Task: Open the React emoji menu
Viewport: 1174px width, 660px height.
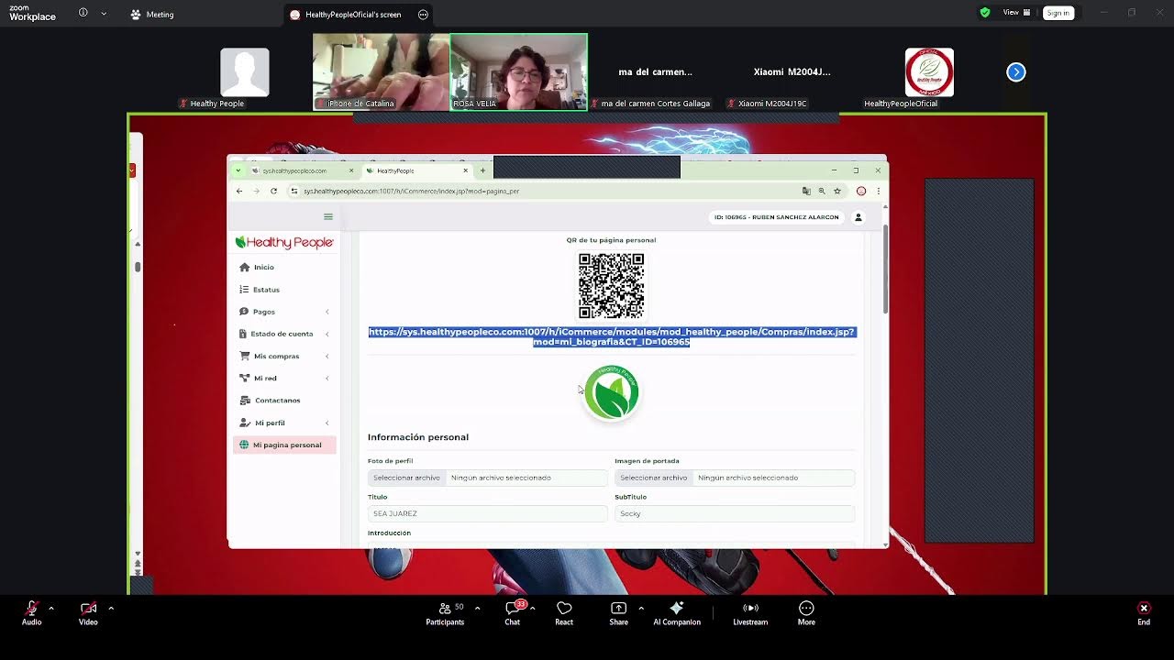Action: pos(564,613)
